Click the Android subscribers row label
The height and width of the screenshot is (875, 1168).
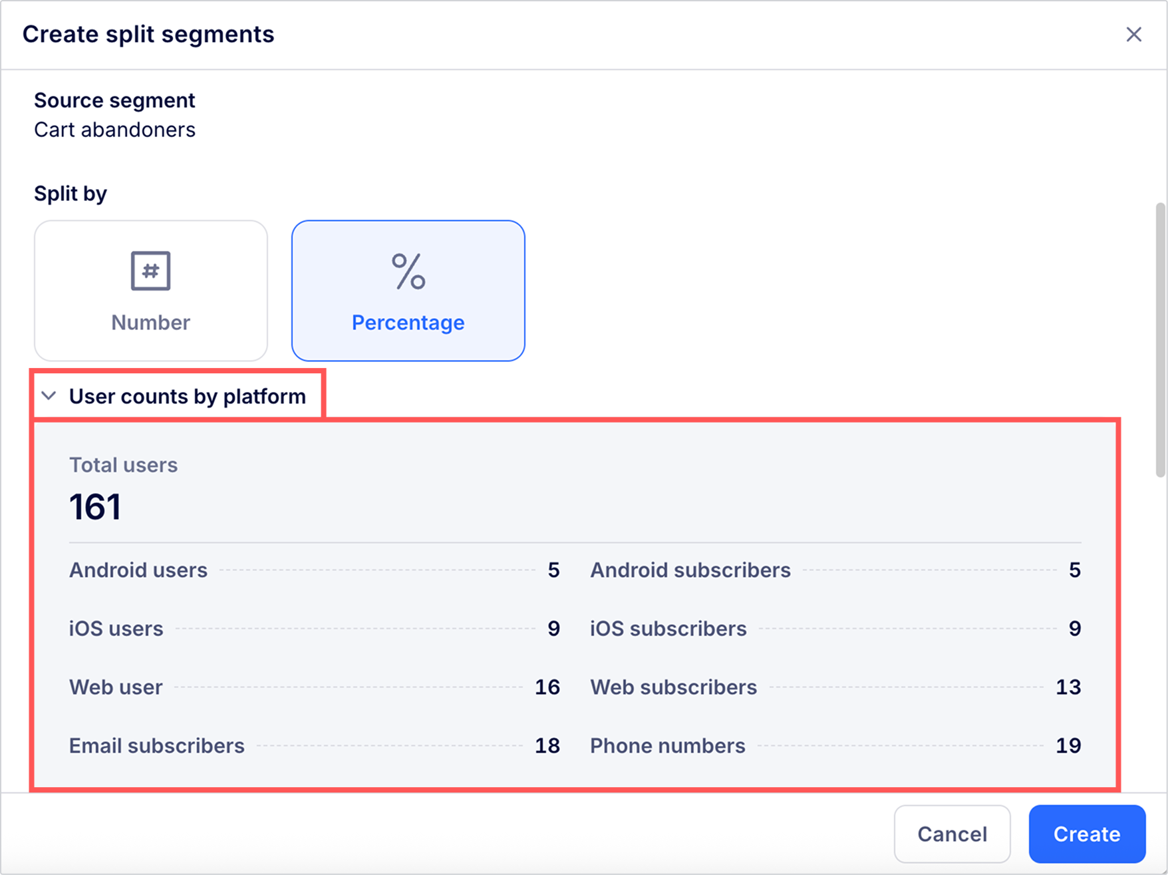tap(690, 570)
